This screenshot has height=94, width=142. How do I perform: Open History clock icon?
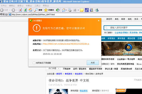coord(58,10)
